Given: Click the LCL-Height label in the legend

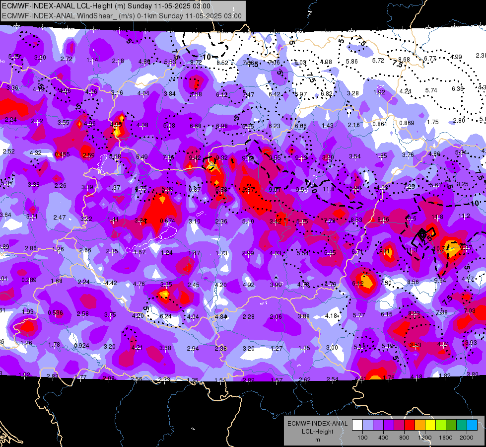Looking at the screenshot, I should 318,432.
